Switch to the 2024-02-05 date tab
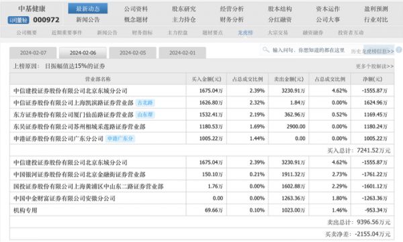This screenshot has width=403, height=242. [x=132, y=53]
